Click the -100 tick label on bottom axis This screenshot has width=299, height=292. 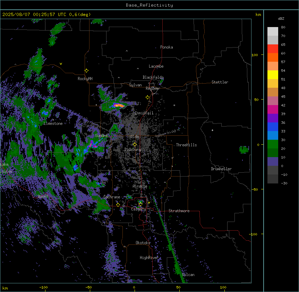click(x=43, y=287)
